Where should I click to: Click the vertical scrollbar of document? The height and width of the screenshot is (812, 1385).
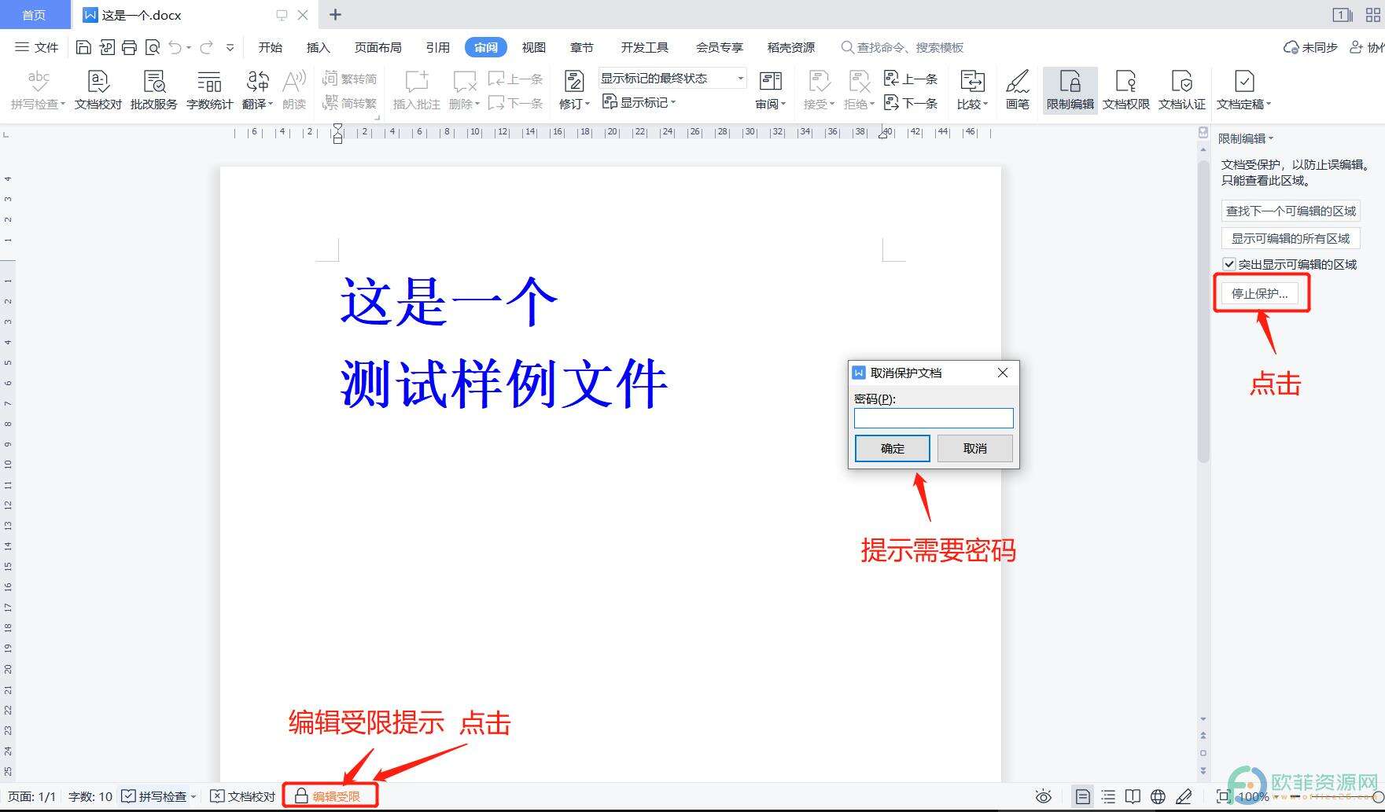[1203, 311]
